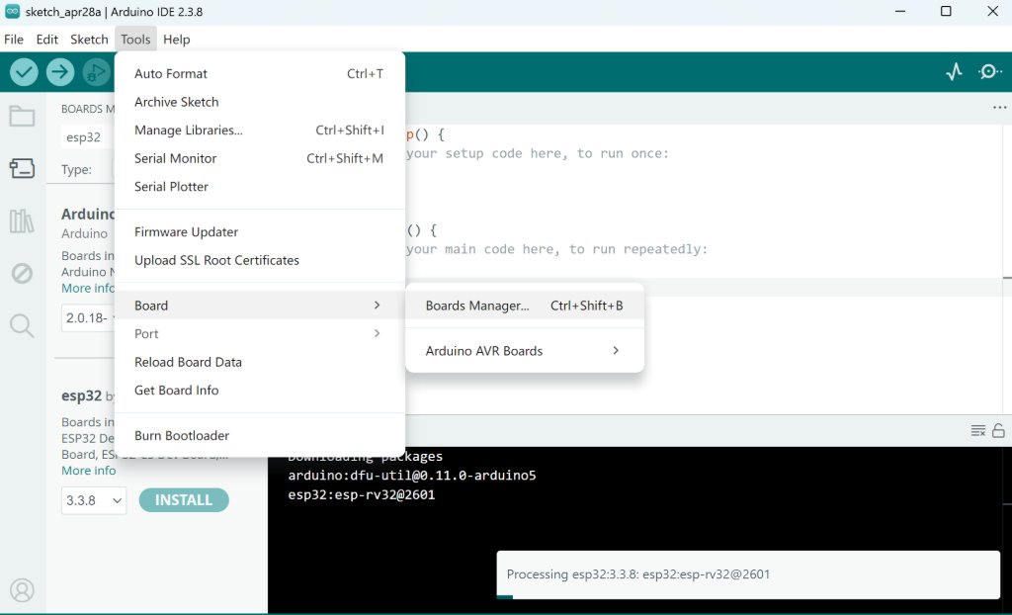Expand the Board submenu entry
Viewport: 1012px width, 615px height.
tap(260, 306)
